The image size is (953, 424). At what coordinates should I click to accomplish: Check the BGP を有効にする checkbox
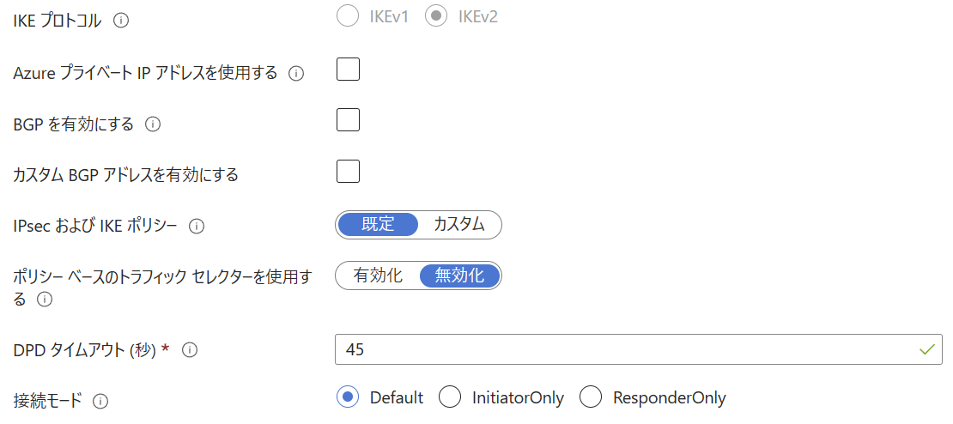click(x=348, y=120)
